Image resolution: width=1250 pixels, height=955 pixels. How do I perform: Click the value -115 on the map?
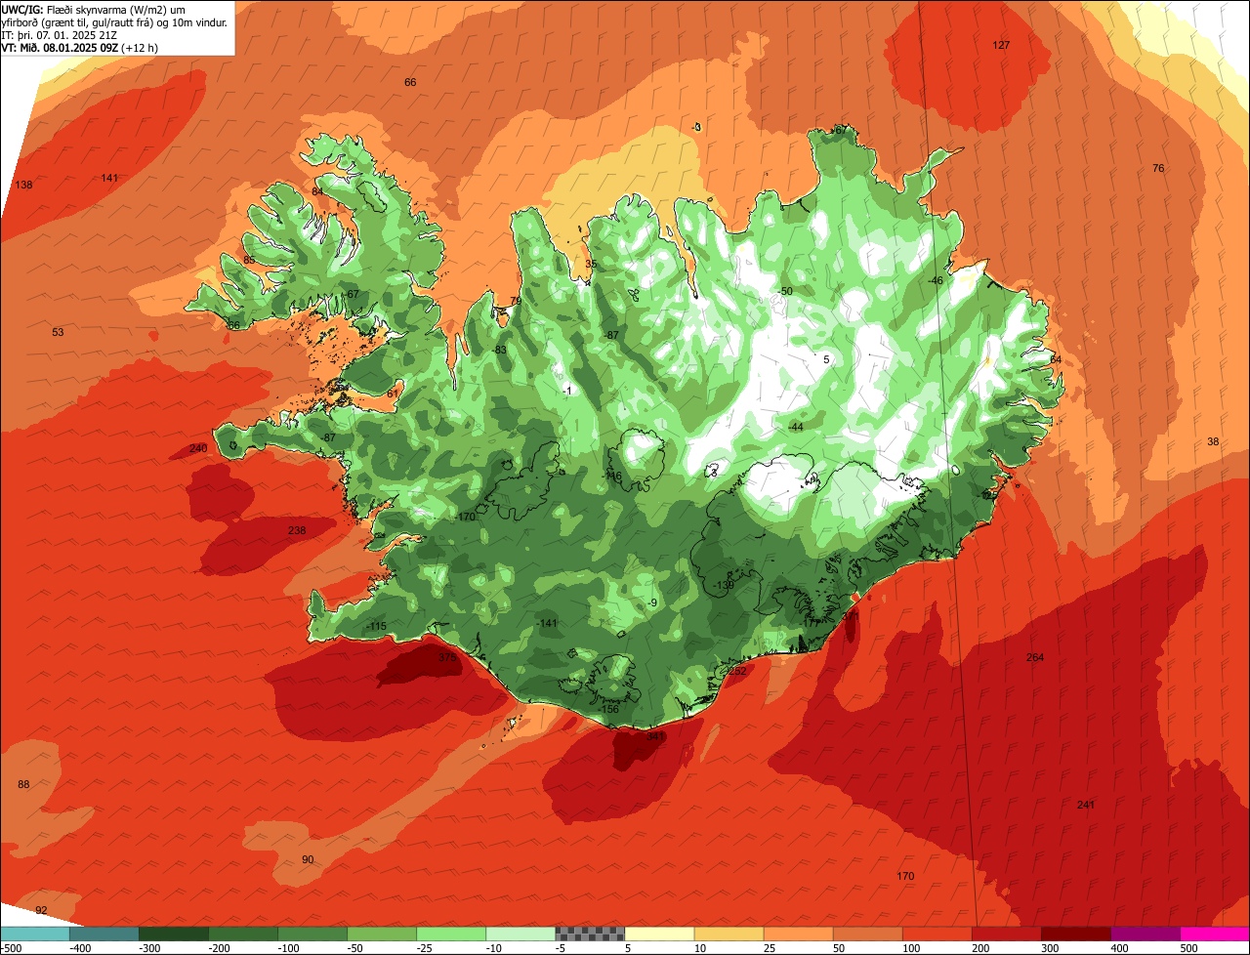(x=376, y=627)
